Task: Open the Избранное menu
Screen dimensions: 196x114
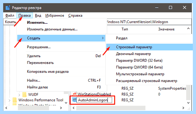Action: 55,16
